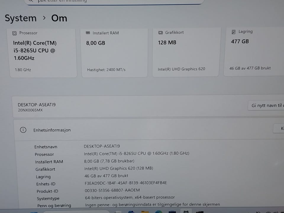Click the Grafikkort 128 MB card
The image size is (284, 213).
pos(186,52)
